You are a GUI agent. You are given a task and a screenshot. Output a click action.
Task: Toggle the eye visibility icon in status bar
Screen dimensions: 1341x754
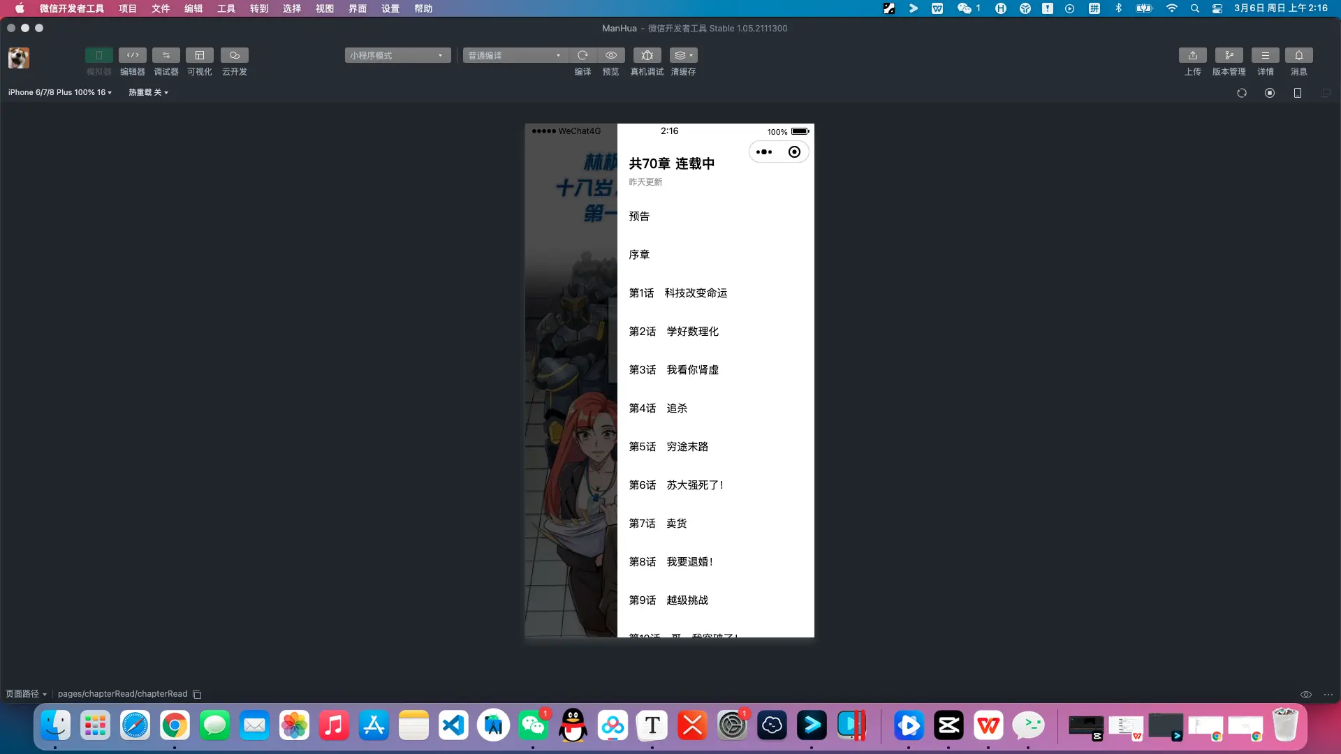tap(1305, 694)
